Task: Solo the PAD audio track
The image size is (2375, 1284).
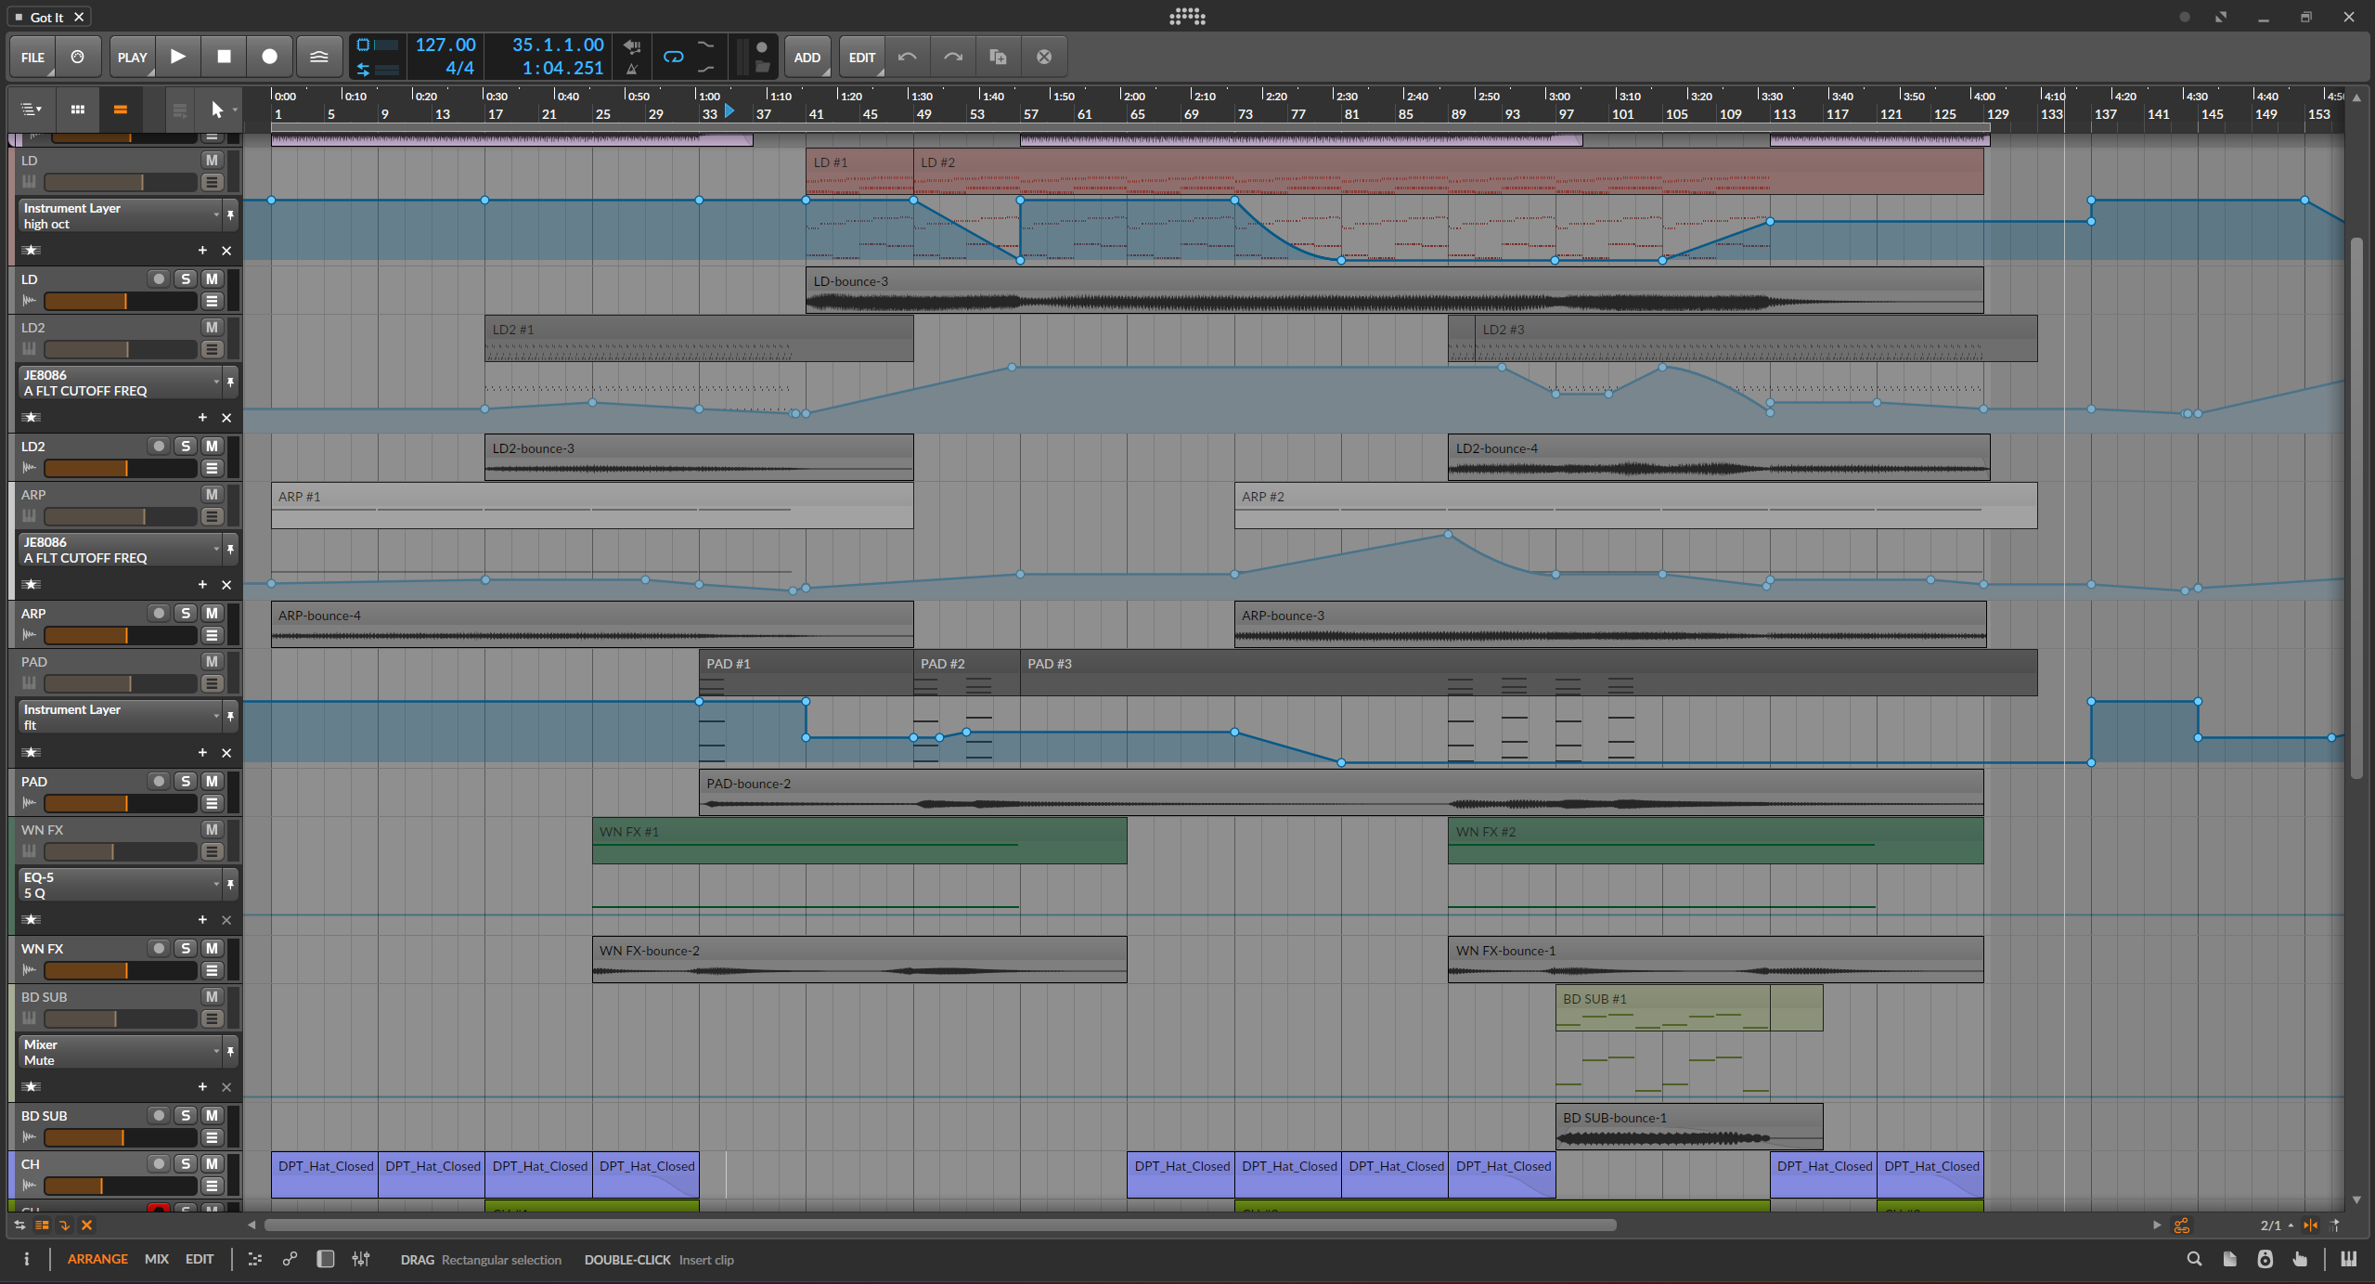Action: [x=186, y=782]
